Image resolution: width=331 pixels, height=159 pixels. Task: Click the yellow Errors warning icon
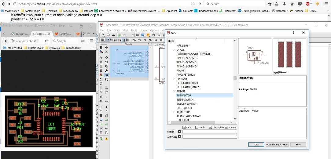click(106, 139)
